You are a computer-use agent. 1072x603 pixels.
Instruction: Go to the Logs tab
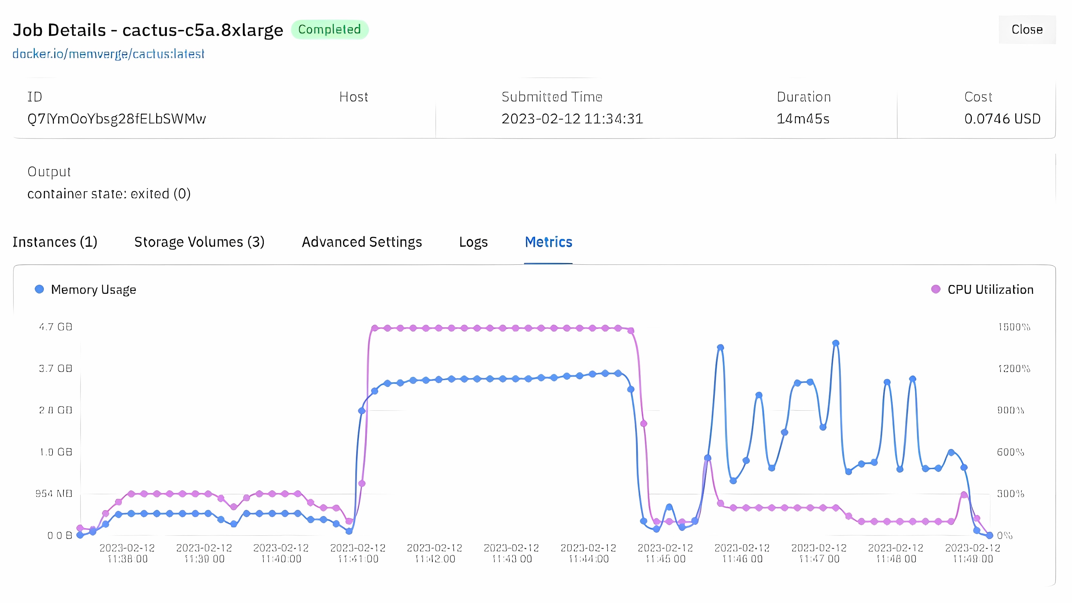(473, 242)
